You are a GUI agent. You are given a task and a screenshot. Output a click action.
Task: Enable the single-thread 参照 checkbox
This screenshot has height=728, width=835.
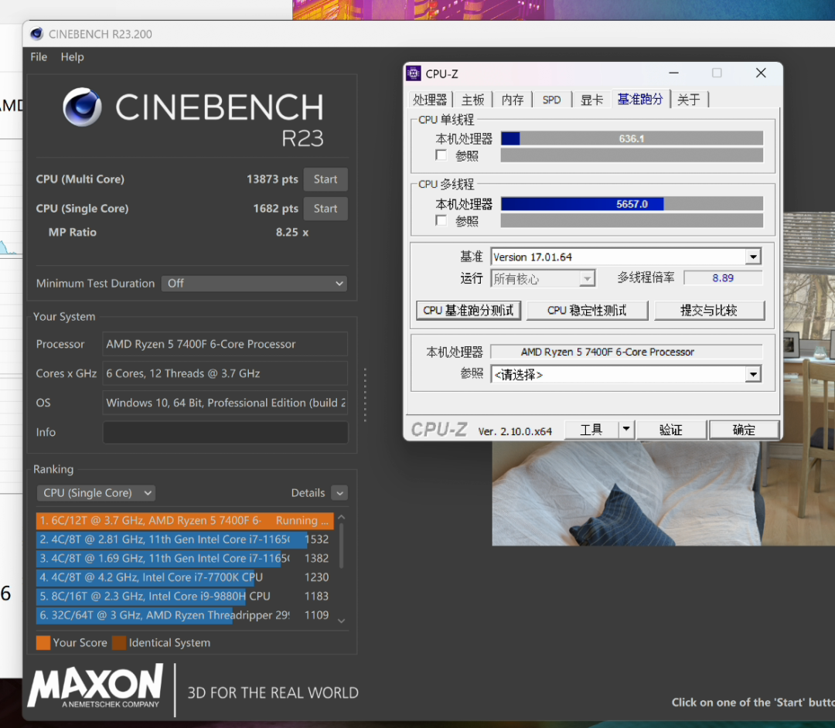click(x=441, y=155)
